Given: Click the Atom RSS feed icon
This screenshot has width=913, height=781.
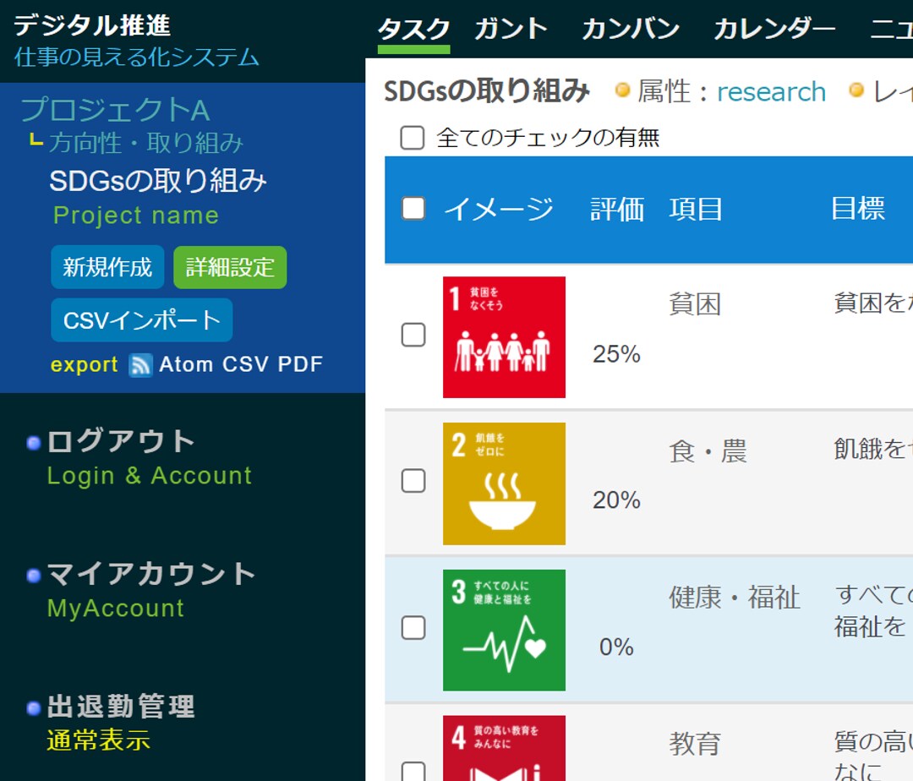Looking at the screenshot, I should [140, 365].
